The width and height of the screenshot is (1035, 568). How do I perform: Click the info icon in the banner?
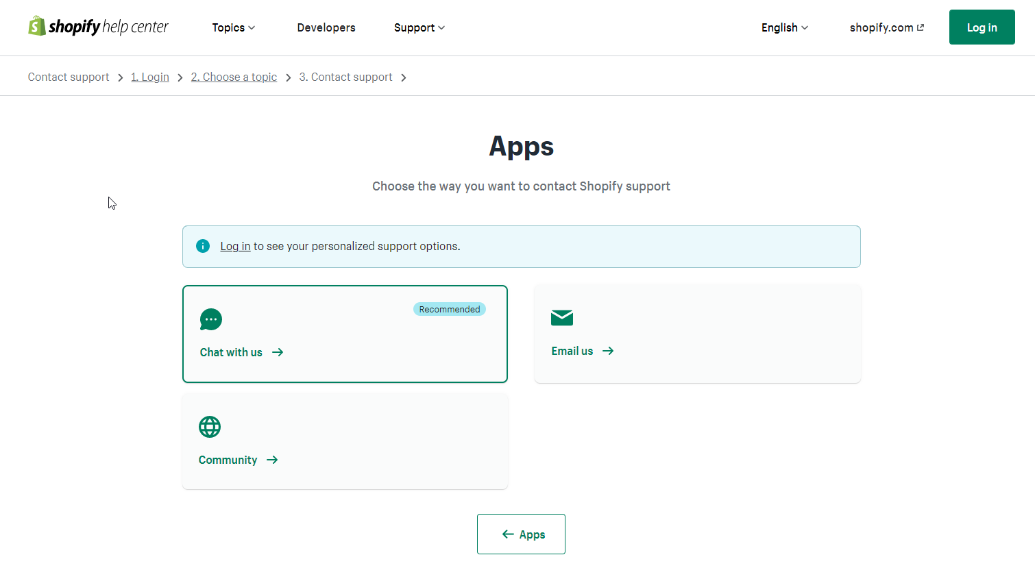(x=203, y=246)
